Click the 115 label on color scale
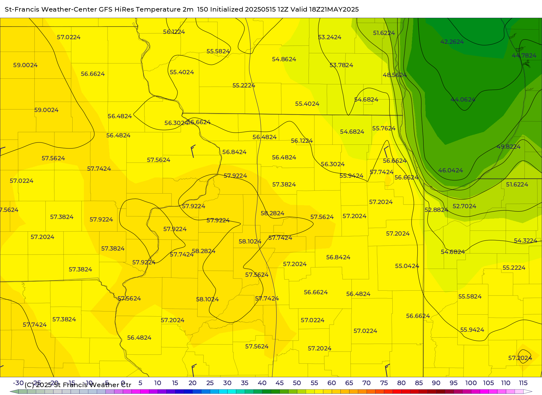 pyautogui.click(x=523, y=383)
